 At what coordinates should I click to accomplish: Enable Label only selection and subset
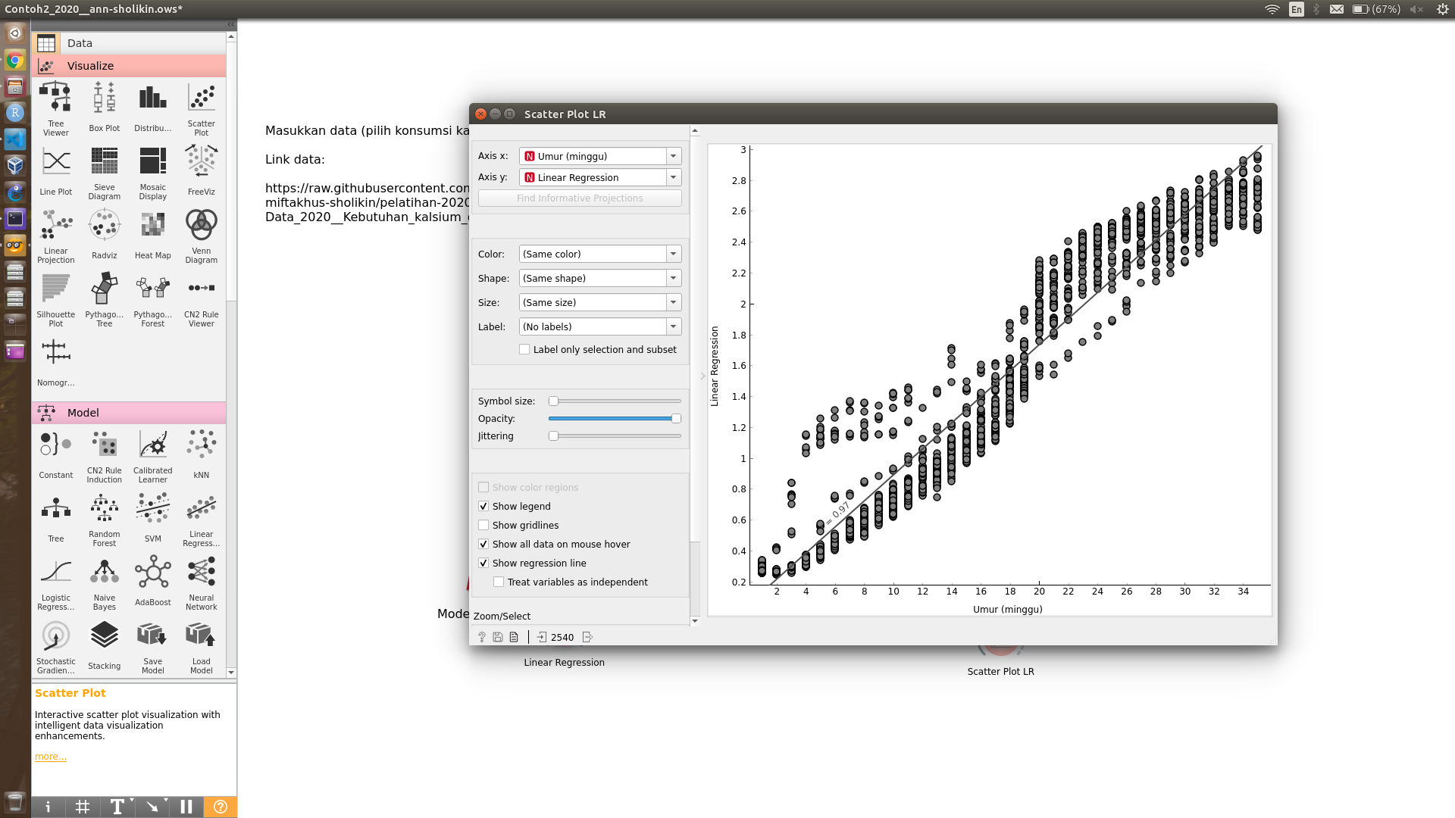tap(524, 349)
